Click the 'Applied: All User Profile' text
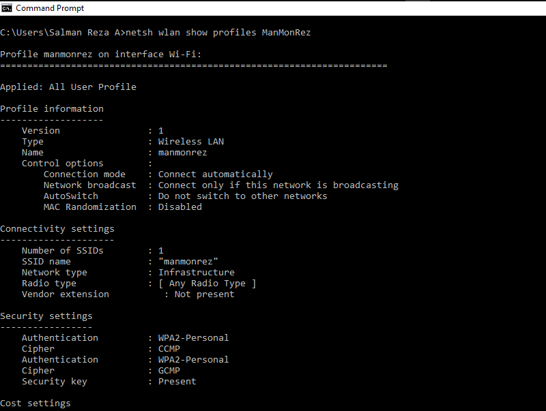The image size is (546, 411). pyautogui.click(x=68, y=87)
